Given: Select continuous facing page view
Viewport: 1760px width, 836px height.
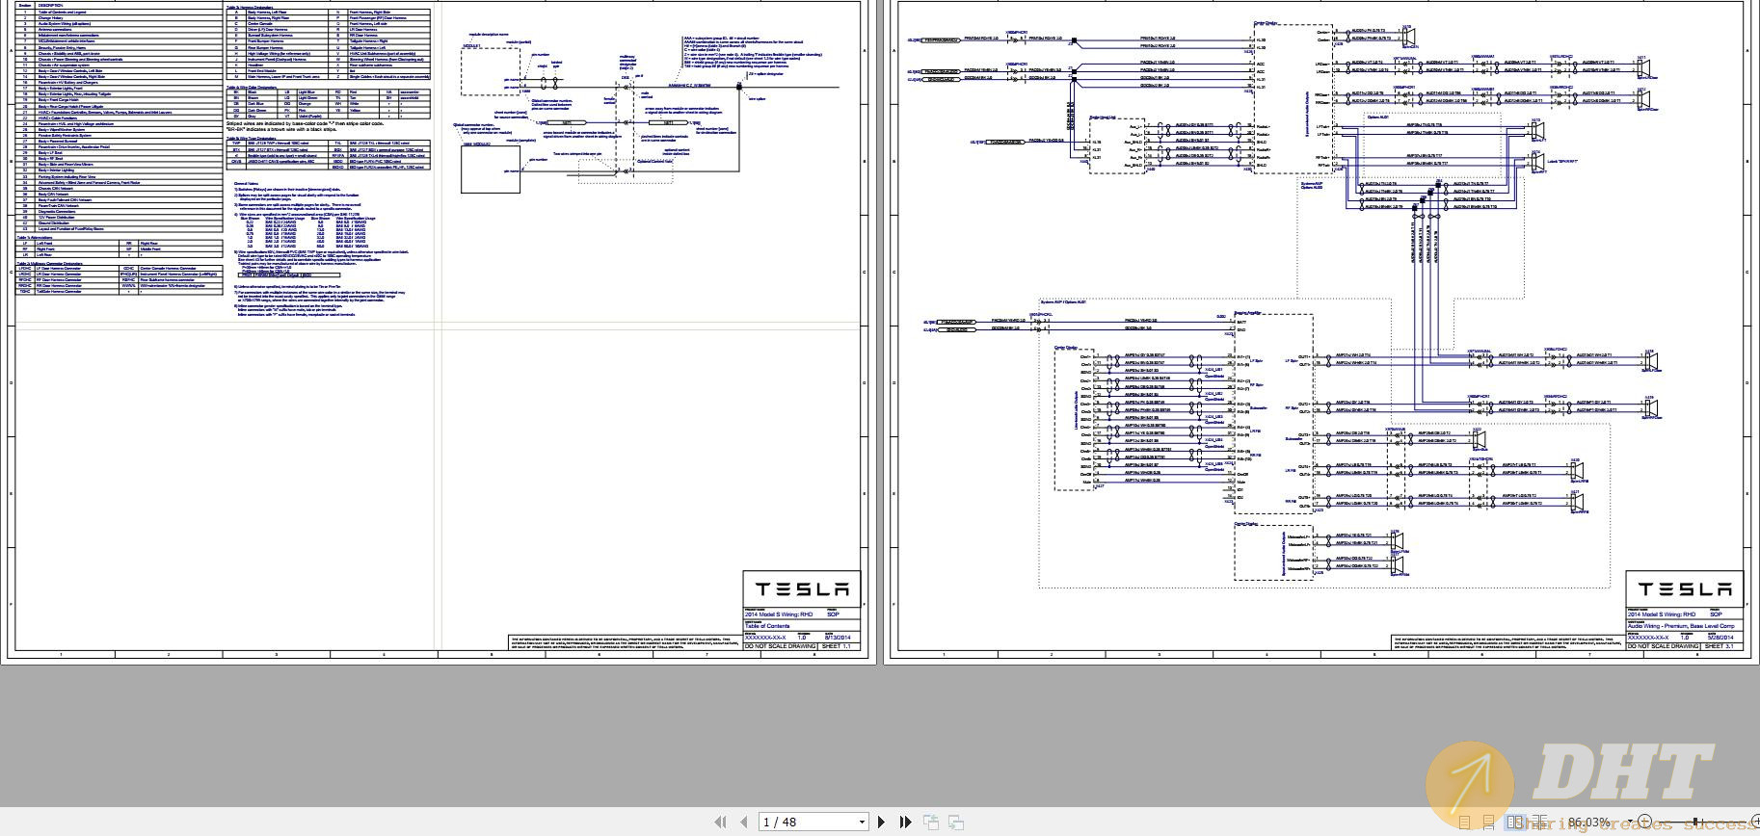Looking at the screenshot, I should pyautogui.click(x=1539, y=822).
